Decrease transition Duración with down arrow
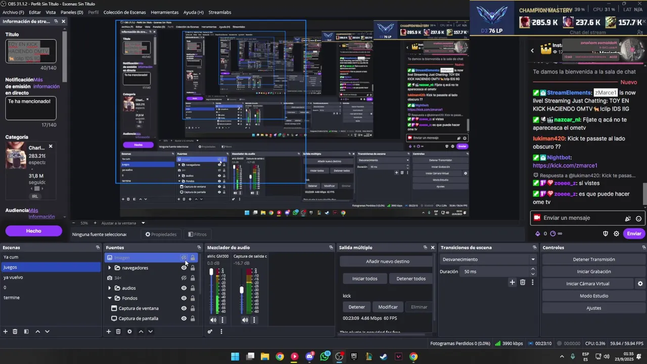 point(533,274)
